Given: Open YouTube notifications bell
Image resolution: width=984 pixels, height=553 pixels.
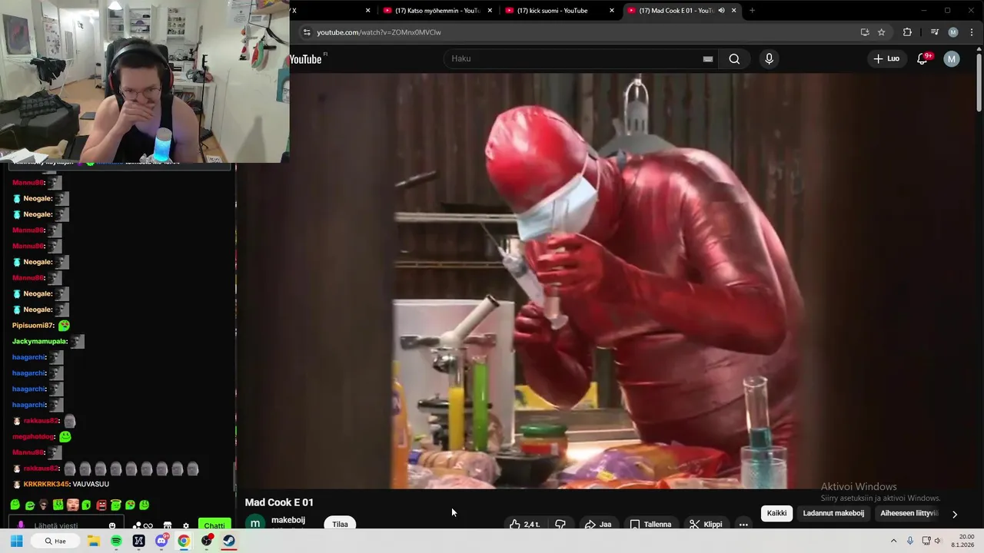Looking at the screenshot, I should point(922,59).
